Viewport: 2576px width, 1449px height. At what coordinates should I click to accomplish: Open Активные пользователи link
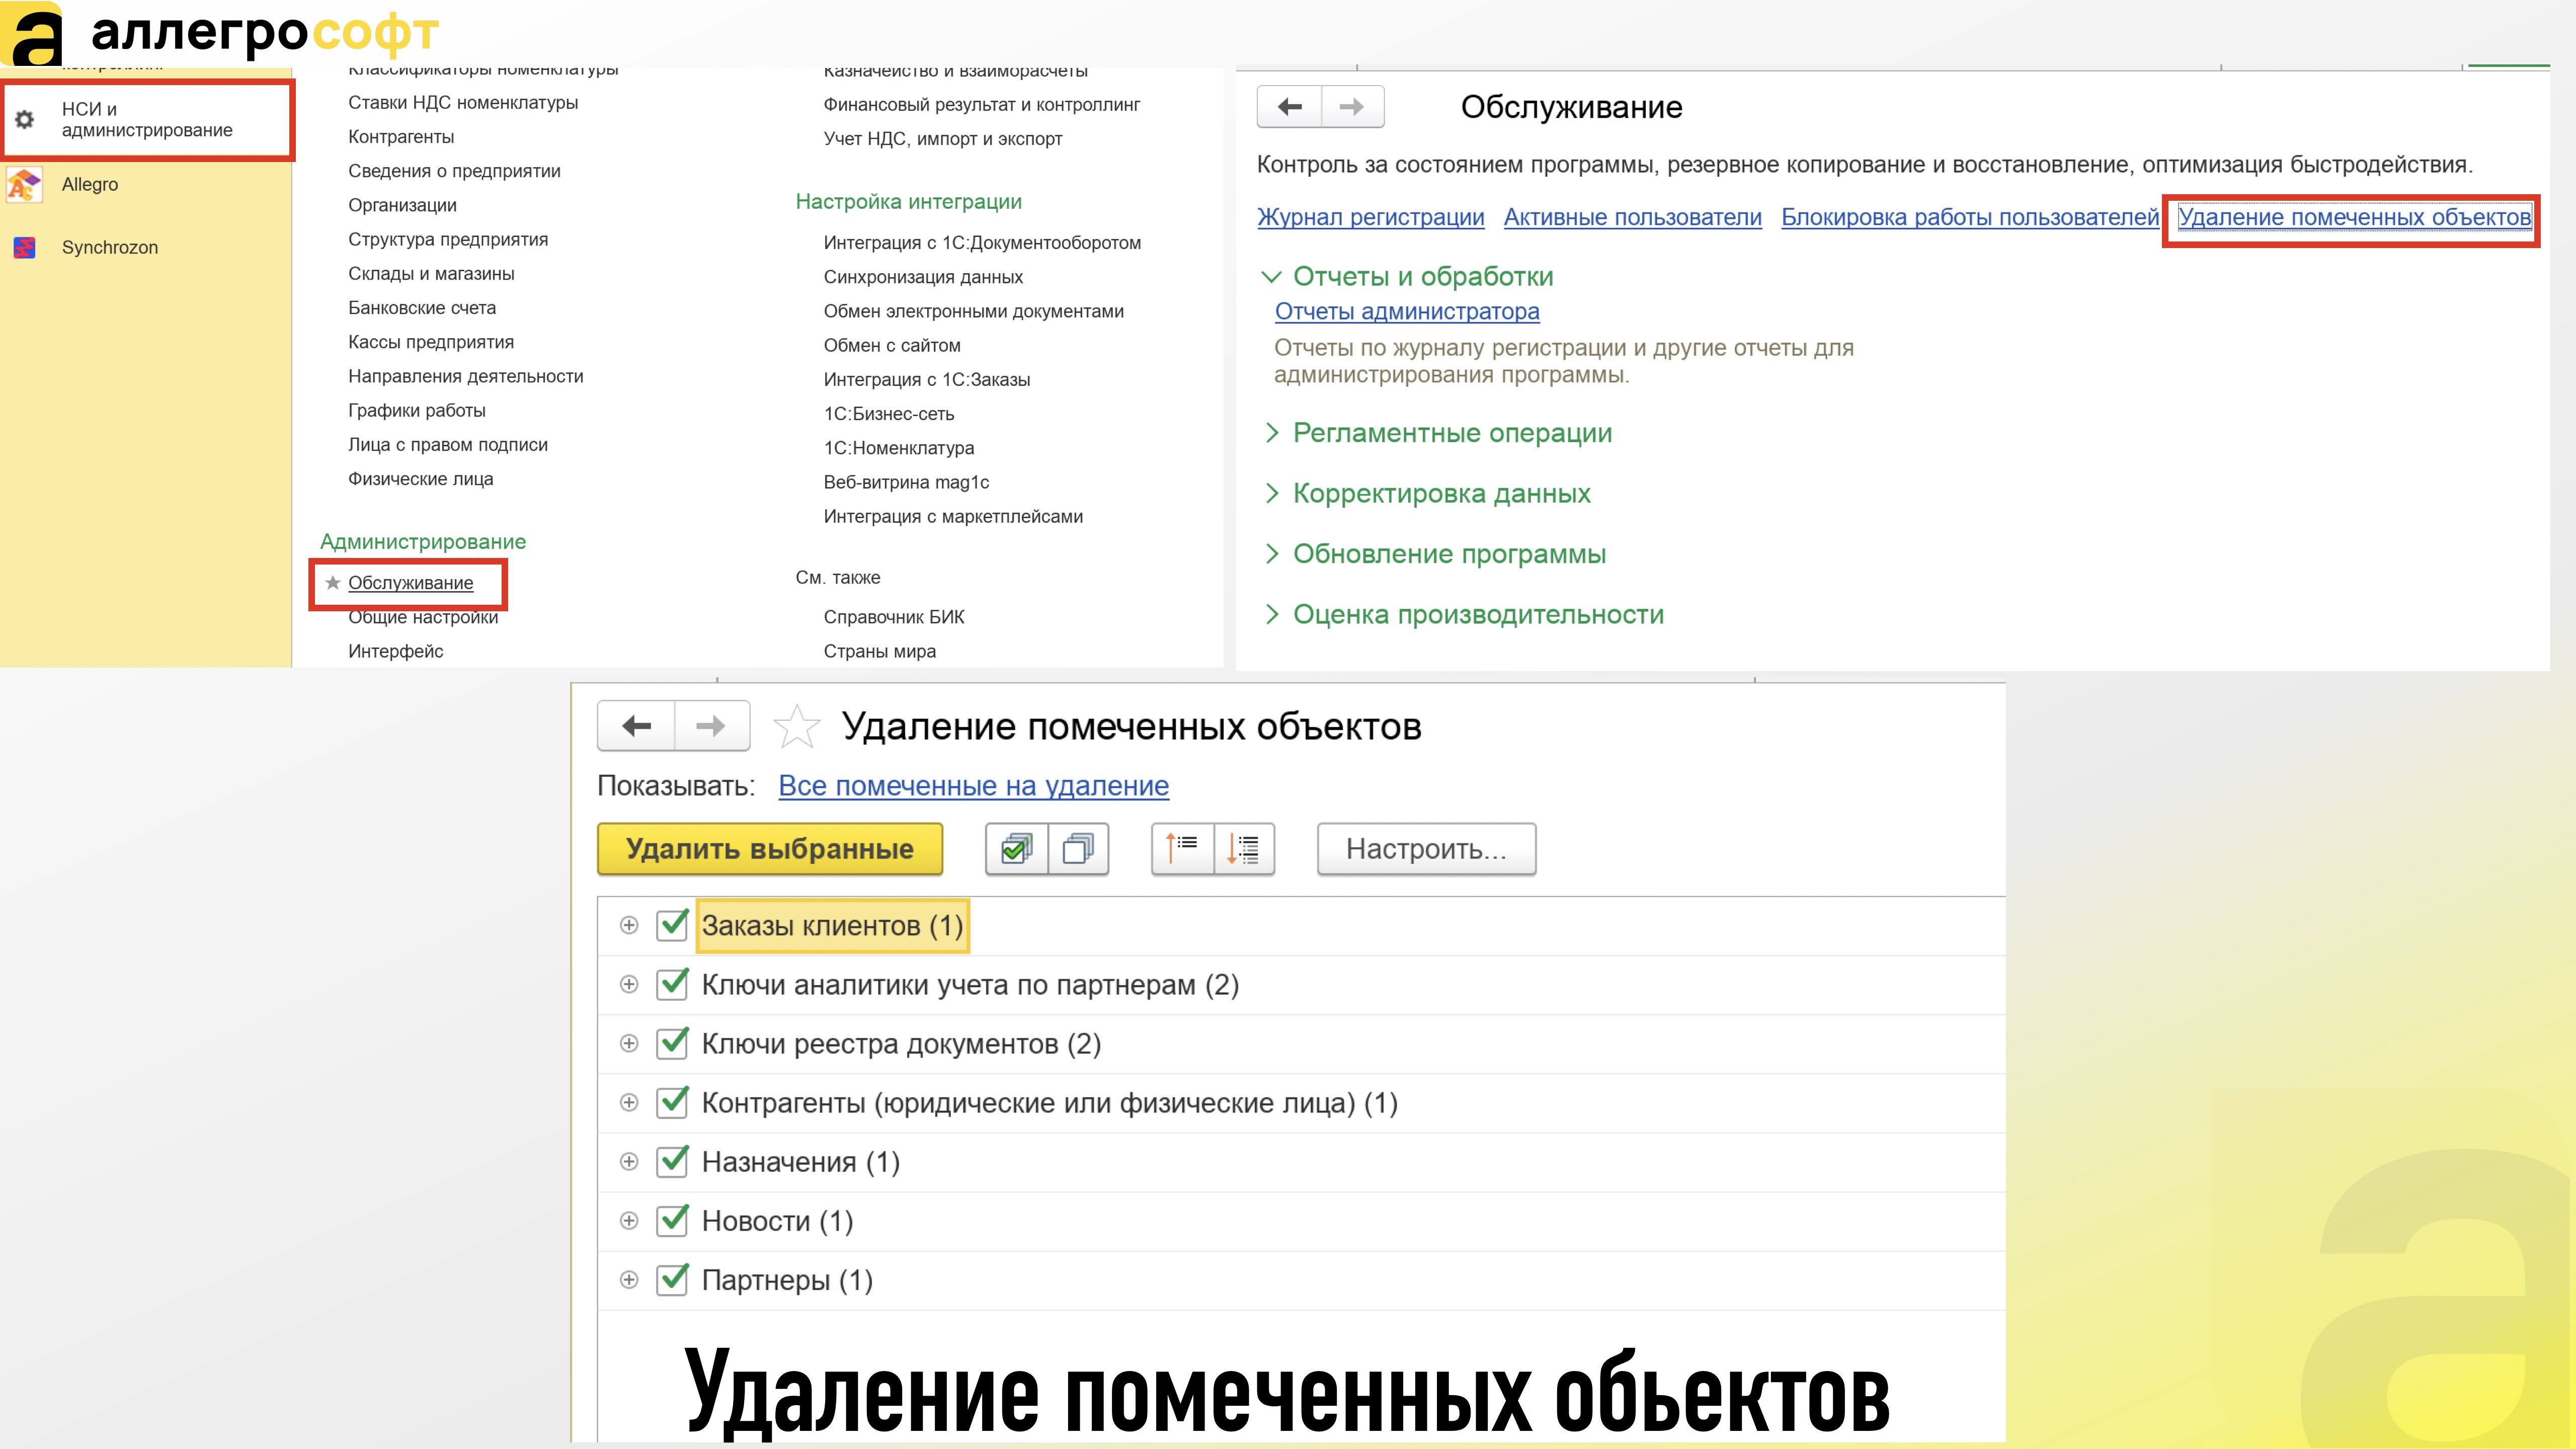[1632, 217]
